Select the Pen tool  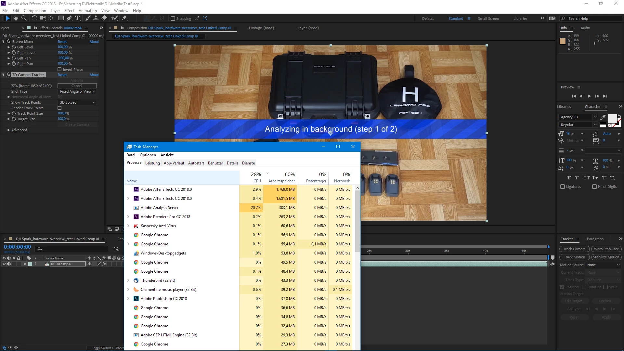pos(69,18)
